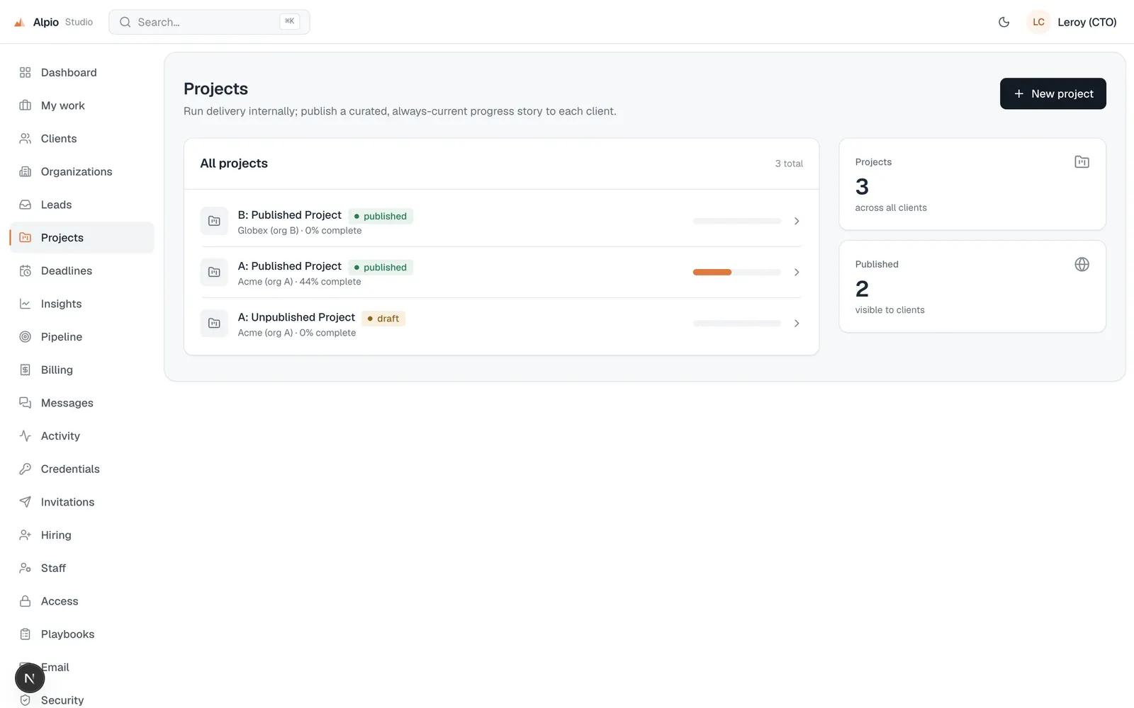Click the My work briefcase icon
Screen dimensions: 1134x708
point(26,105)
